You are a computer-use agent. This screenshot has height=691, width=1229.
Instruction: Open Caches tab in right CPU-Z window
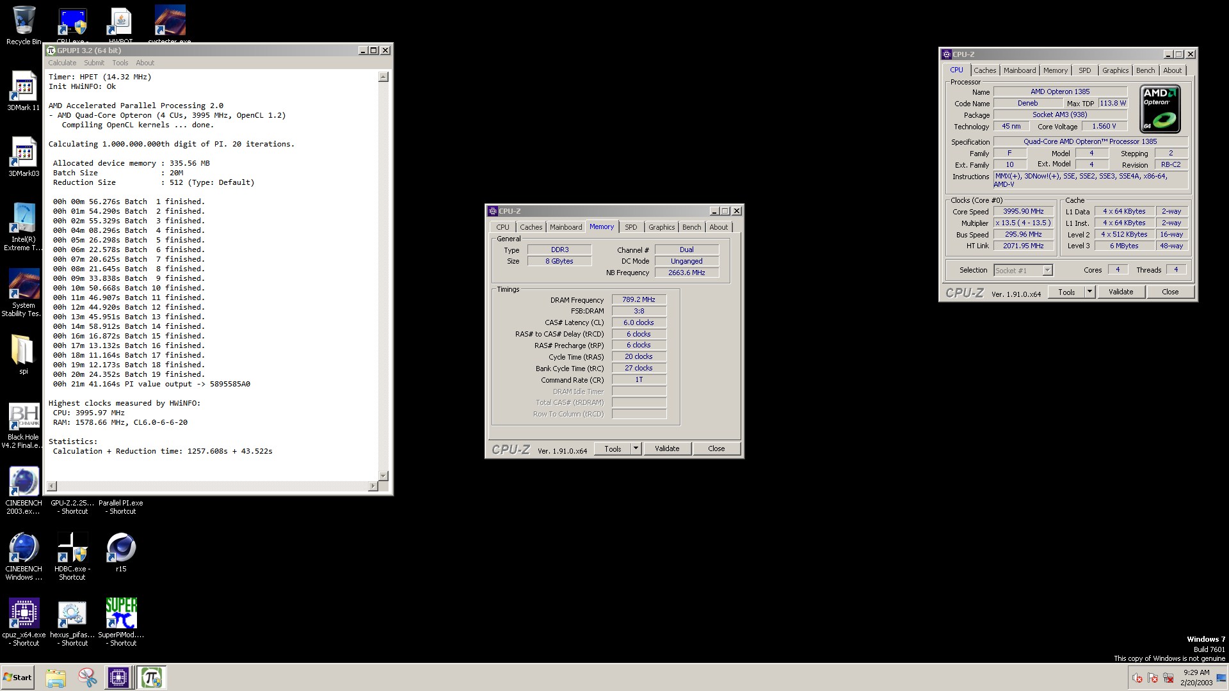point(984,70)
